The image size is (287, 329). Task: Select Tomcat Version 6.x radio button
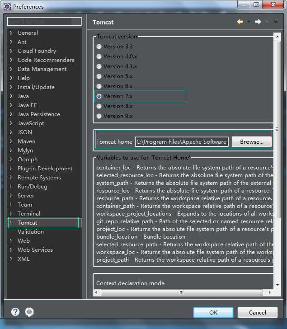point(99,86)
